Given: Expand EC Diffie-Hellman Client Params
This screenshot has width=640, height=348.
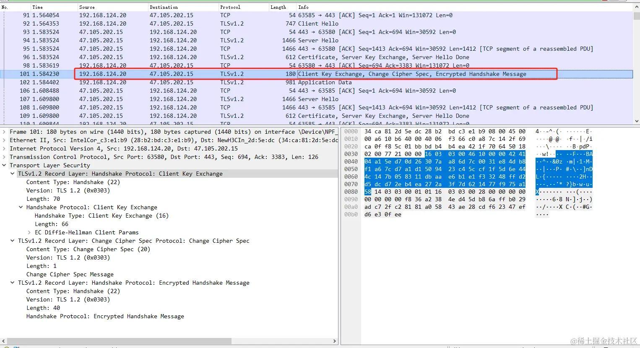Looking at the screenshot, I should coord(29,232).
